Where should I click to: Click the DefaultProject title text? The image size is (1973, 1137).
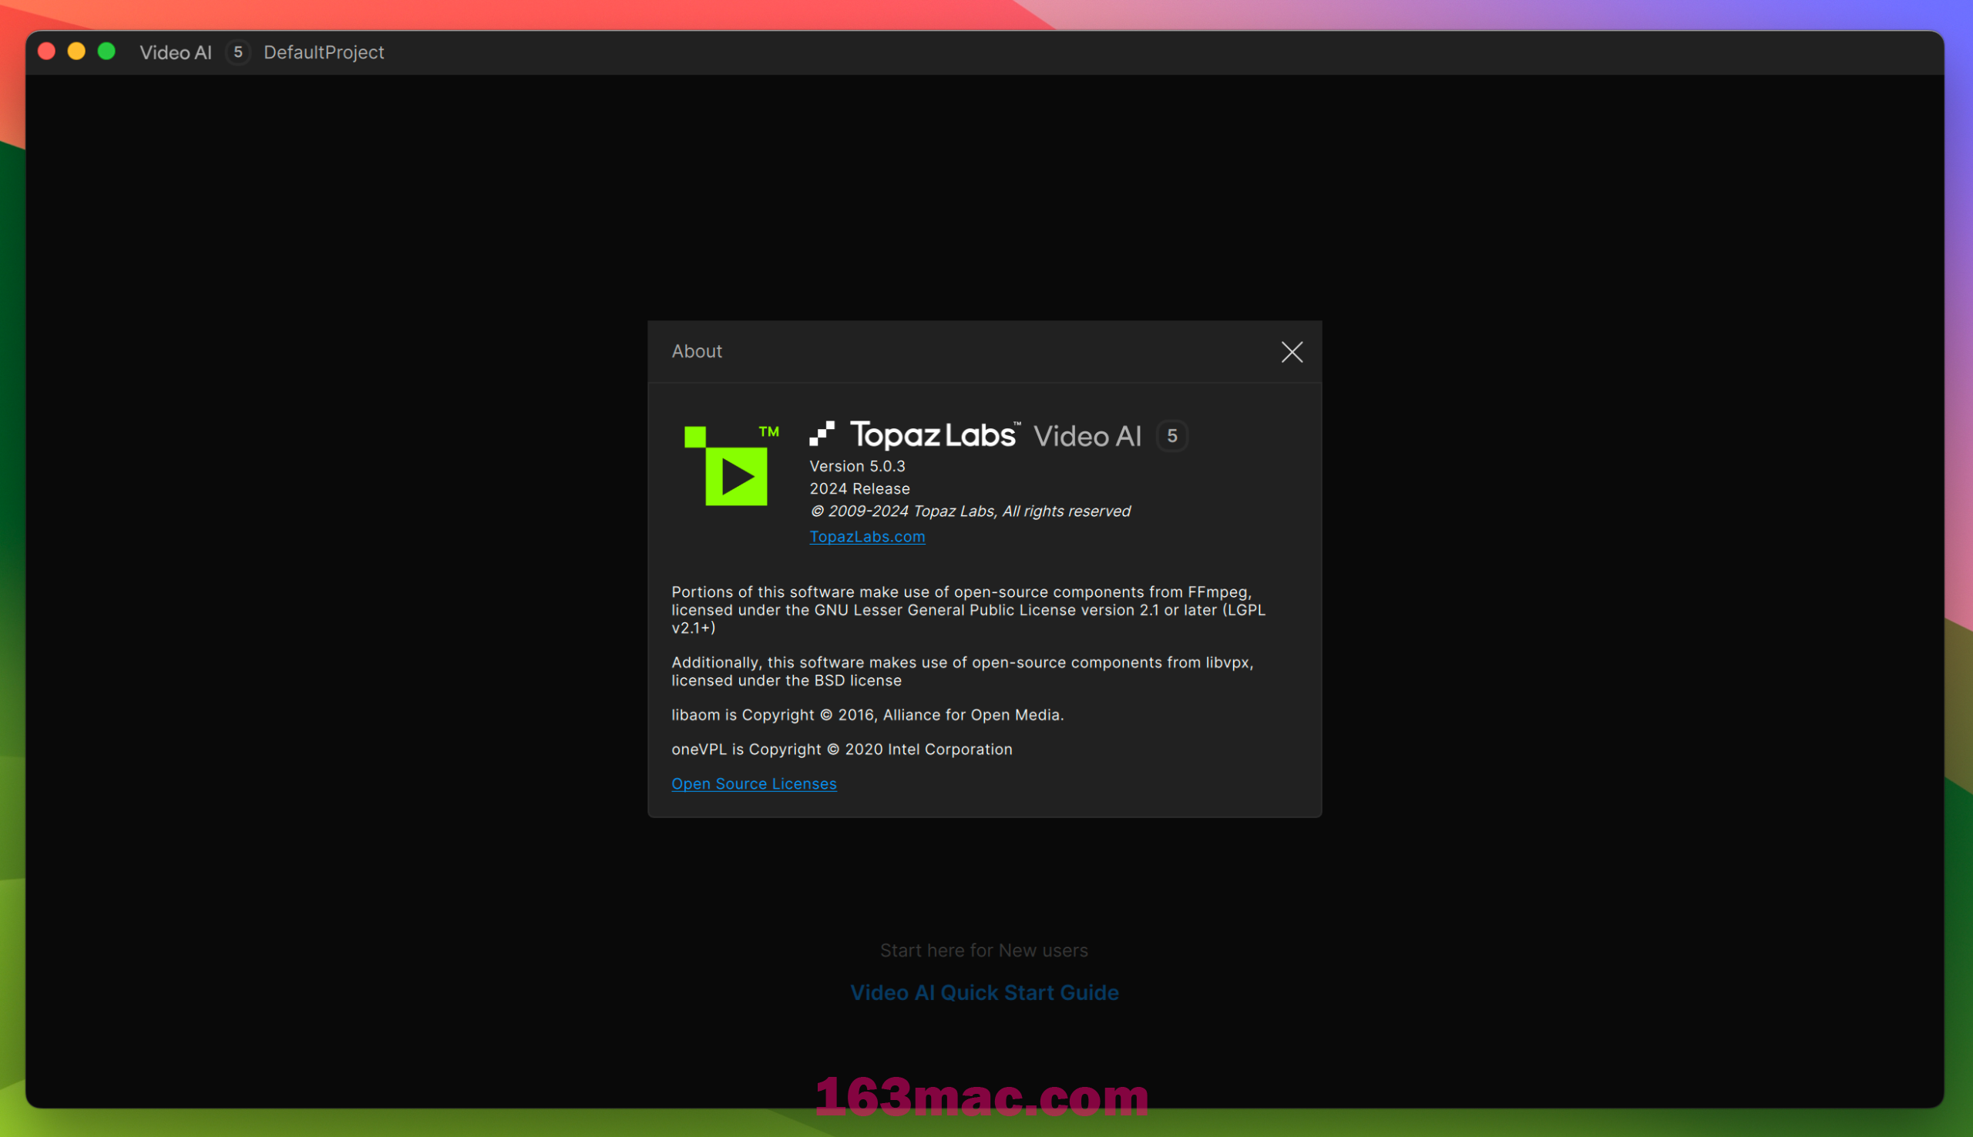point(324,52)
